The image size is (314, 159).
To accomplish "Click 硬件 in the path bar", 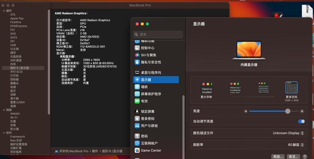I will (x=95, y=151).
